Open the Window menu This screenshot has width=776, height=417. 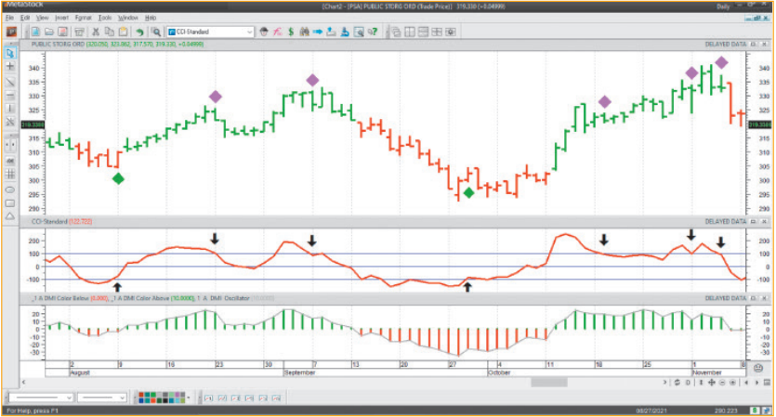[127, 18]
